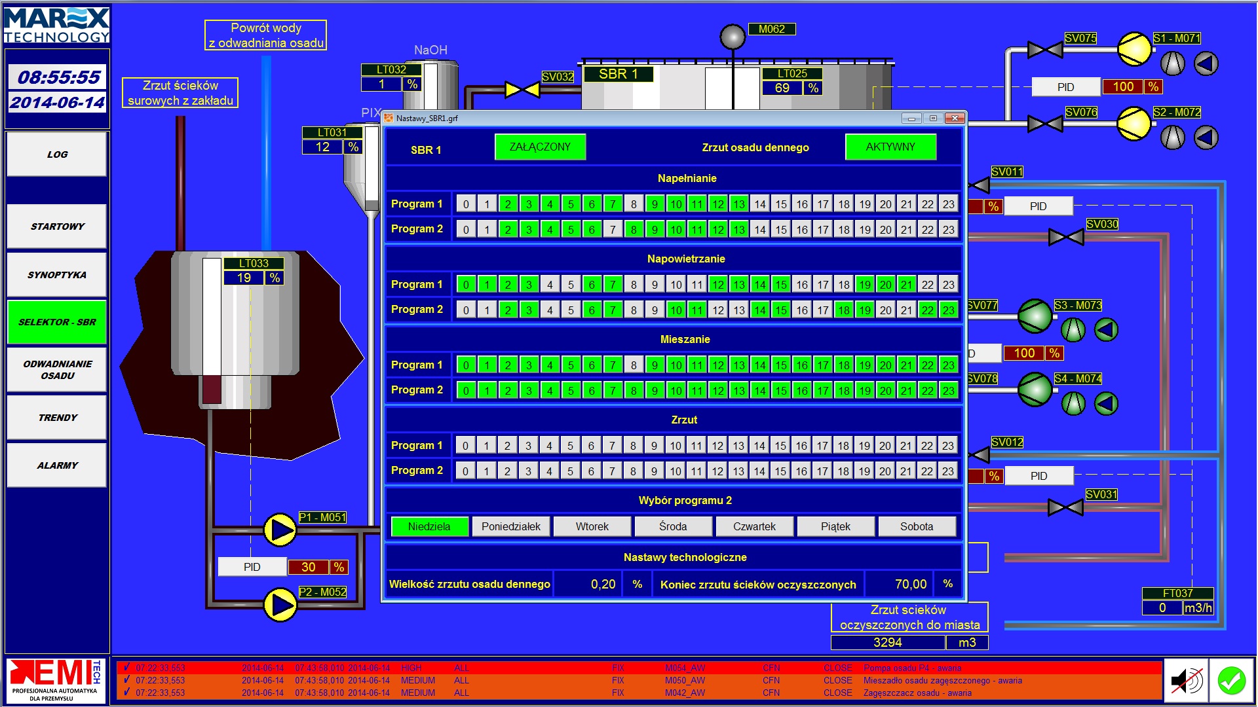The height and width of the screenshot is (707, 1258).
Task: Open the SYNOPTYKA view
Action: pyautogui.click(x=57, y=275)
